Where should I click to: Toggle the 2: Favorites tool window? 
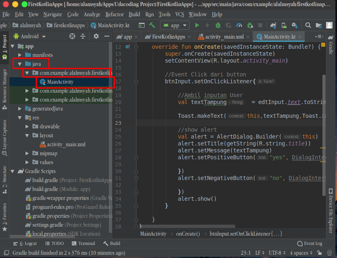(x=4, y=217)
